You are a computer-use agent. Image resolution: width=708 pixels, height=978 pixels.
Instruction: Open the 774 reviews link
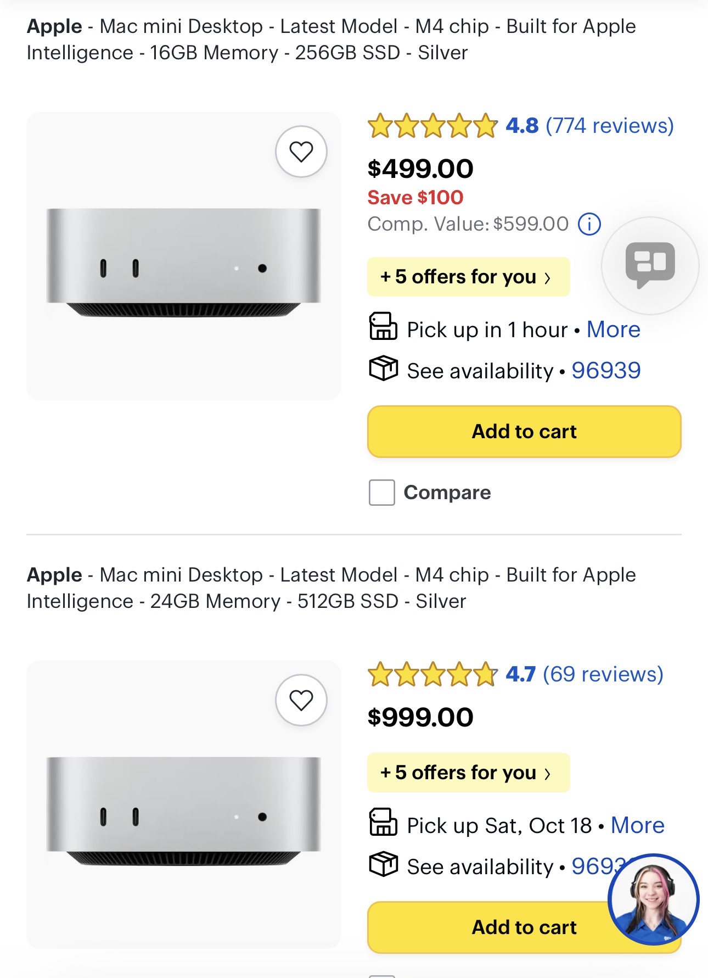pyautogui.click(x=609, y=126)
